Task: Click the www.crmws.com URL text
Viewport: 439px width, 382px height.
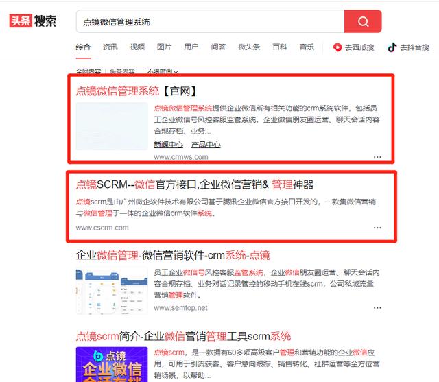Action: pos(181,157)
